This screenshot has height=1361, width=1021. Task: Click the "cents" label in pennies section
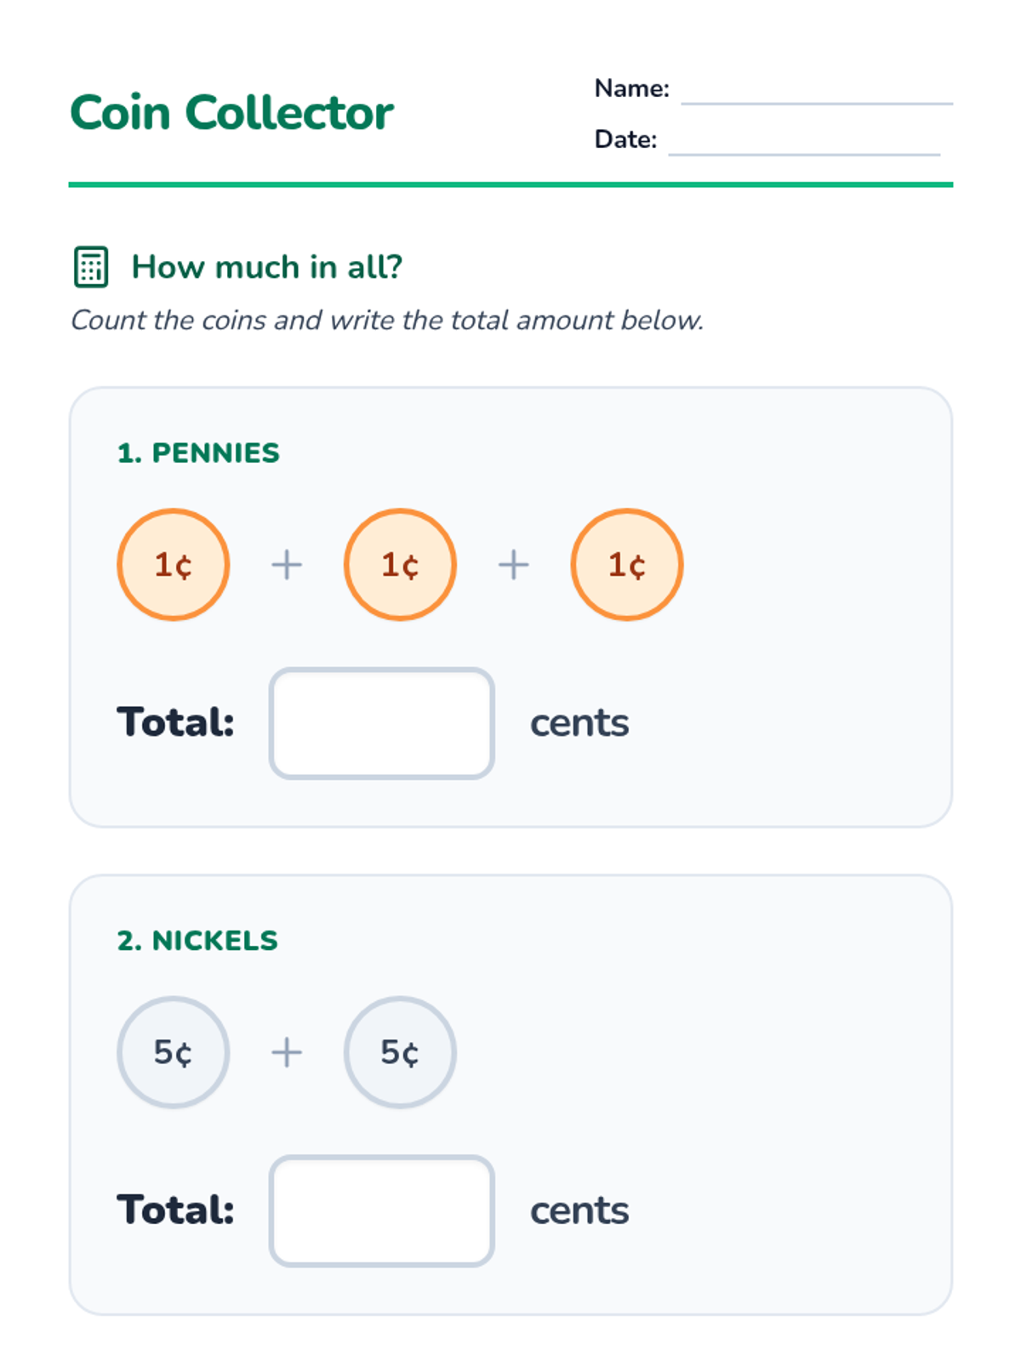point(579,723)
